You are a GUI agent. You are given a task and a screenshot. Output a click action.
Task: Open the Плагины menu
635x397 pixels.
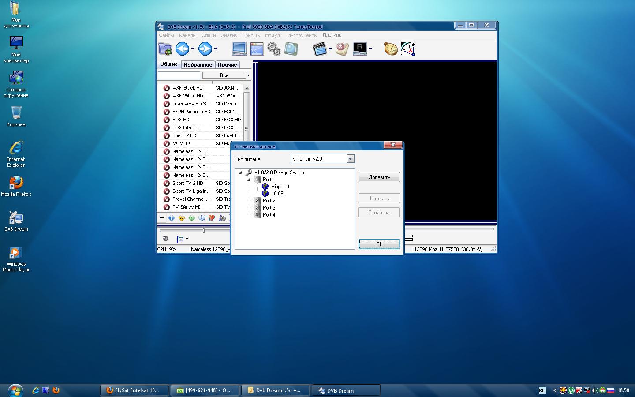coord(332,35)
